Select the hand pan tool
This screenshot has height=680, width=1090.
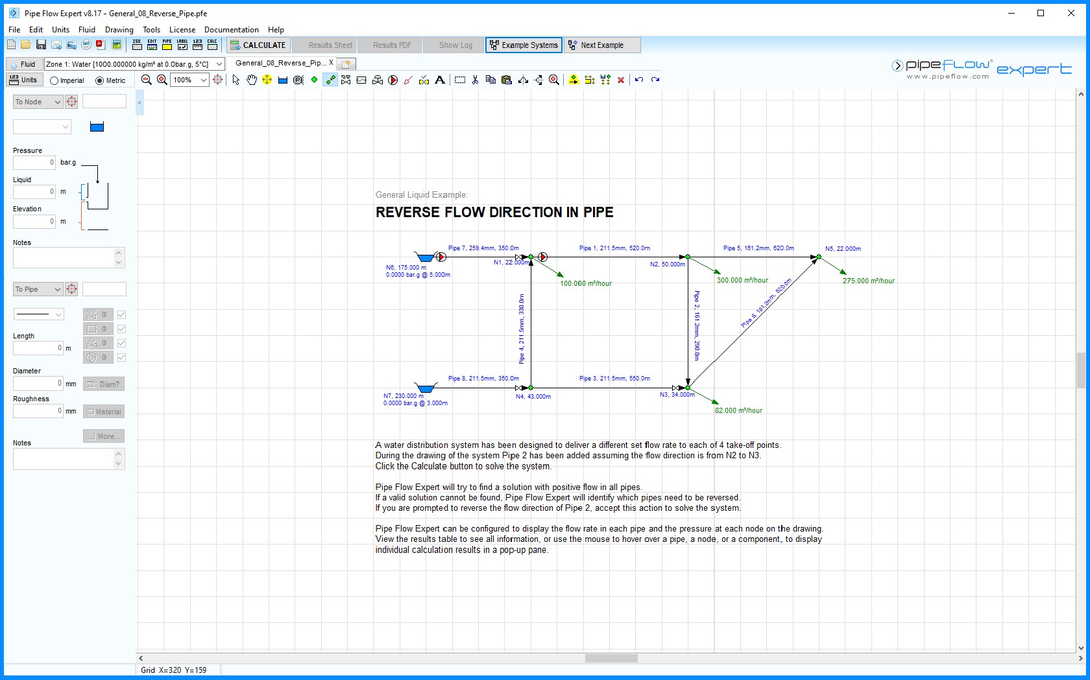pos(251,80)
